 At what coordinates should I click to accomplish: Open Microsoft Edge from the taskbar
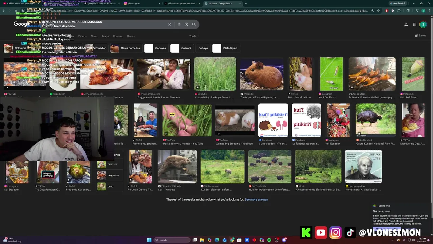(x=217, y=240)
